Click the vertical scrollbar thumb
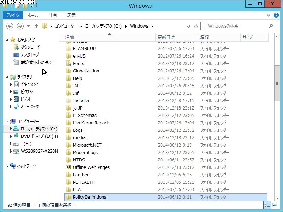 coord(277,83)
